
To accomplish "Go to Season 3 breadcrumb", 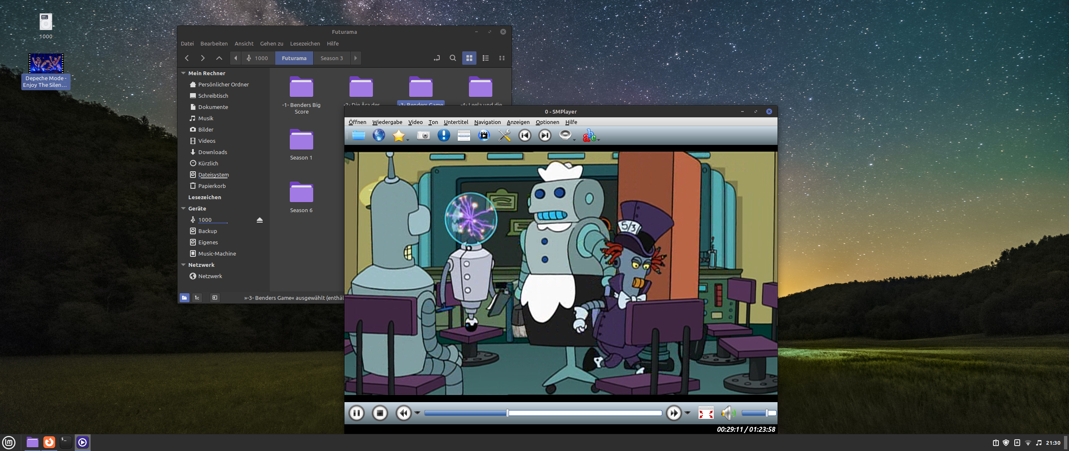I will [332, 58].
